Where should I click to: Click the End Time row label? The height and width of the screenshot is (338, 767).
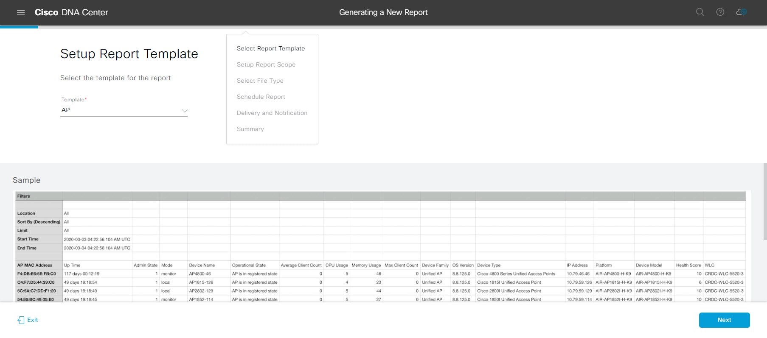click(x=27, y=248)
